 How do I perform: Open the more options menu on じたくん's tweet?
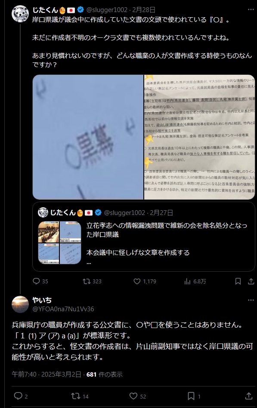[251, 9]
